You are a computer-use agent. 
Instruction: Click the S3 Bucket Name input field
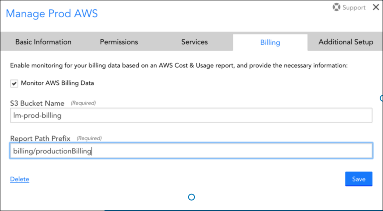pyautogui.click(x=191, y=115)
